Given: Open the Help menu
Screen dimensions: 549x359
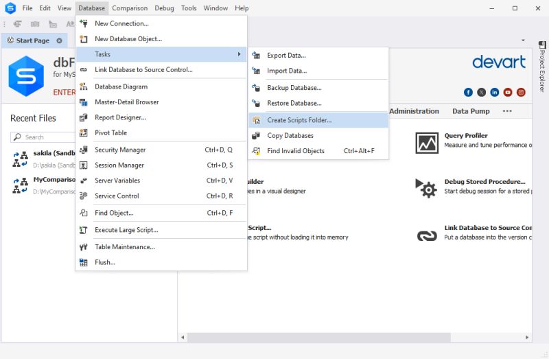Looking at the screenshot, I should click(x=242, y=8).
